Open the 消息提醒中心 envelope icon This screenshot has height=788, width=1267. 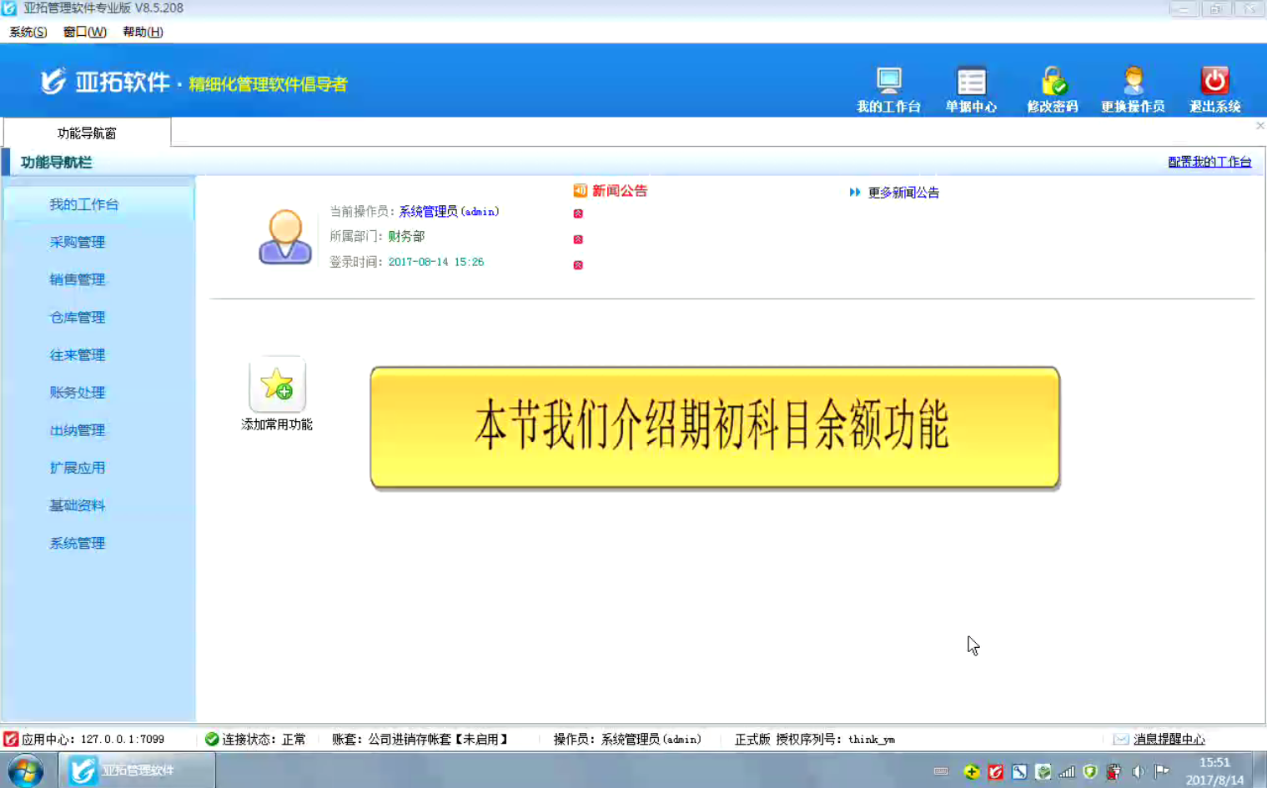pyautogui.click(x=1121, y=739)
